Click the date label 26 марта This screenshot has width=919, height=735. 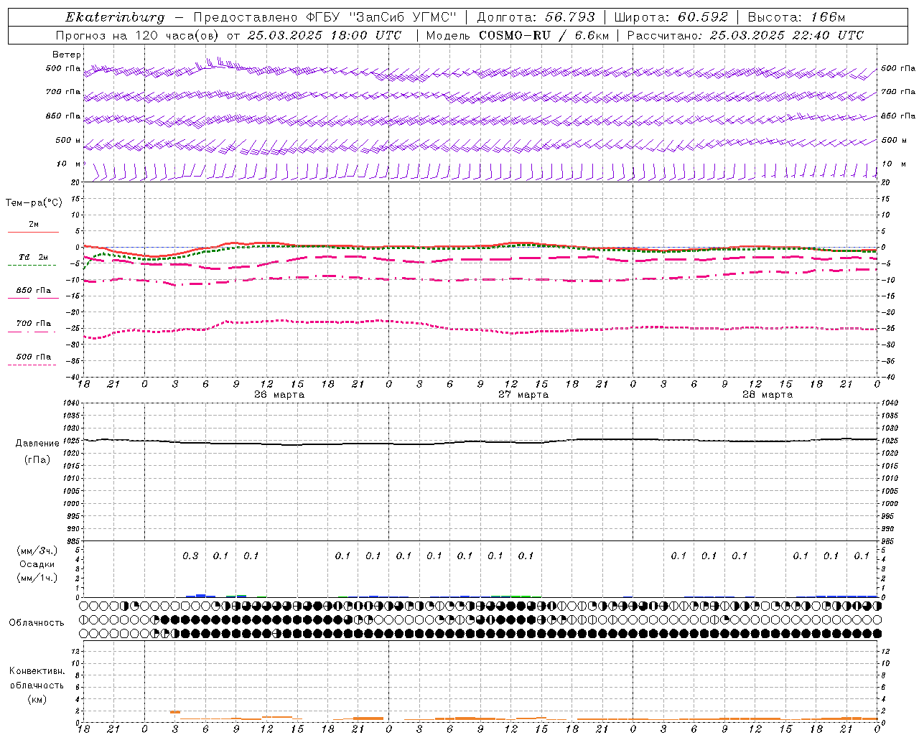coord(279,395)
